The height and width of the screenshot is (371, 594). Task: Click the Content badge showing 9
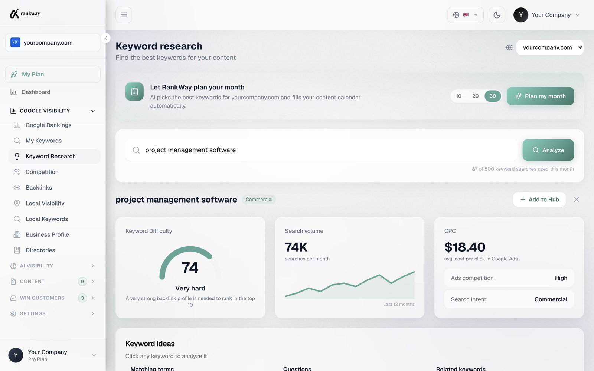coord(82,282)
